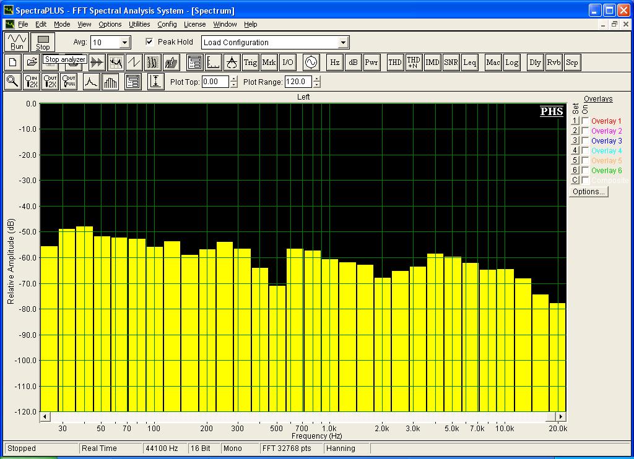The image size is (634, 459).
Task: Click the Zoom Out Full icon
Action: click(x=69, y=82)
